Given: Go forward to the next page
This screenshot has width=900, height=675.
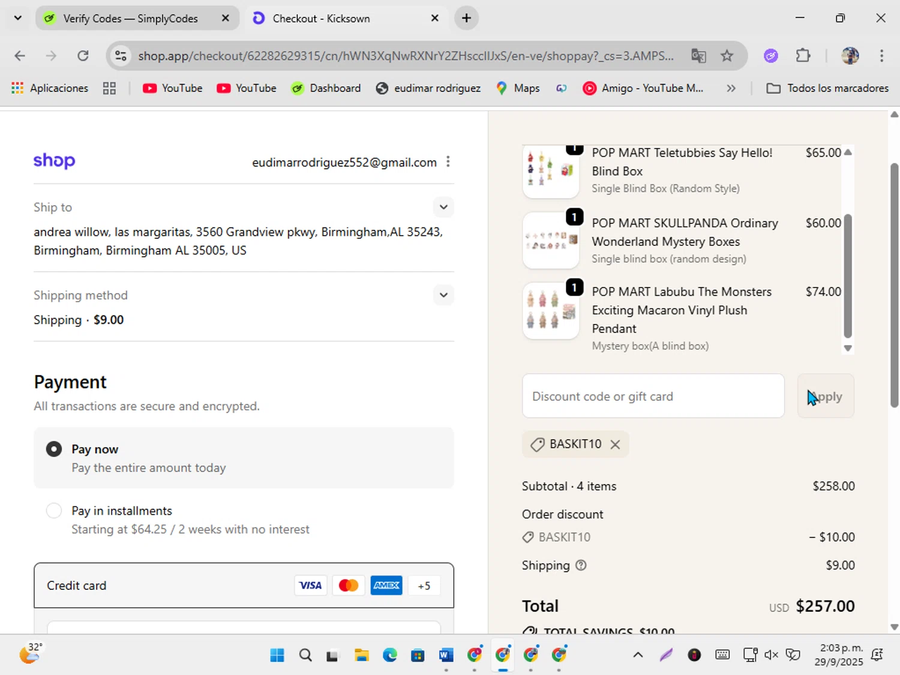Looking at the screenshot, I should tap(52, 56).
